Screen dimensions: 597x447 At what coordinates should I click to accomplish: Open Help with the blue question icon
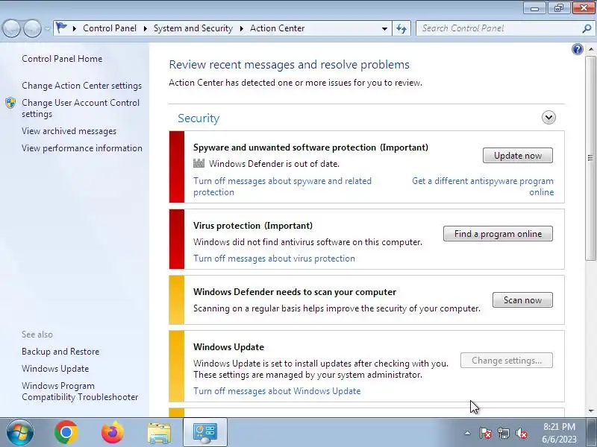point(577,49)
